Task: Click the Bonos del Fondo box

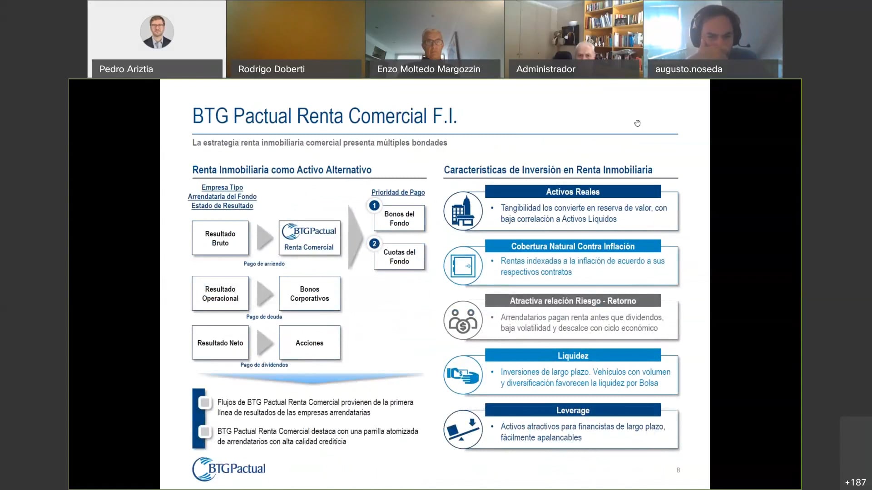Action: pos(399,219)
